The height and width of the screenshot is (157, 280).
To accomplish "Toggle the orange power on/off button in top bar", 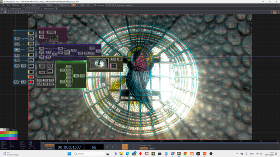I will click(73, 5).
